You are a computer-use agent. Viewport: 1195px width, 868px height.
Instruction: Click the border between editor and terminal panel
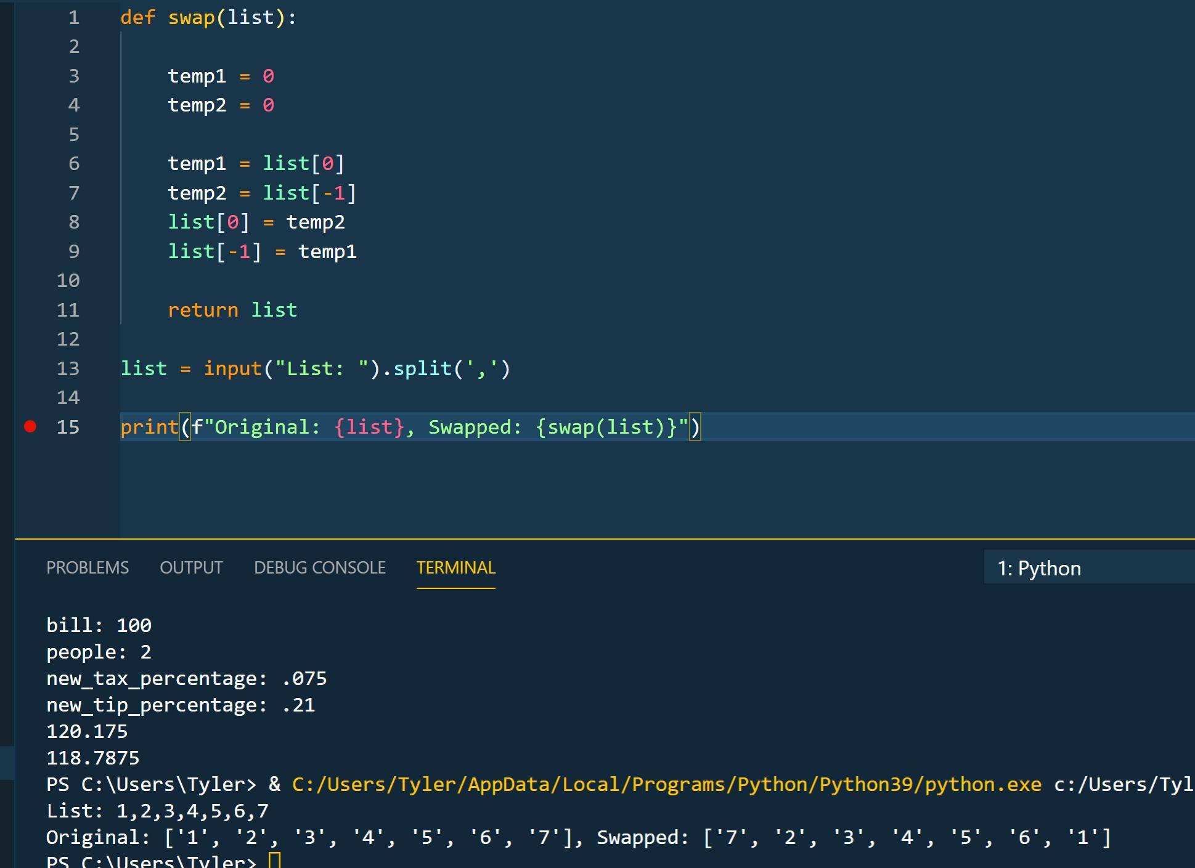pyautogui.click(x=604, y=539)
